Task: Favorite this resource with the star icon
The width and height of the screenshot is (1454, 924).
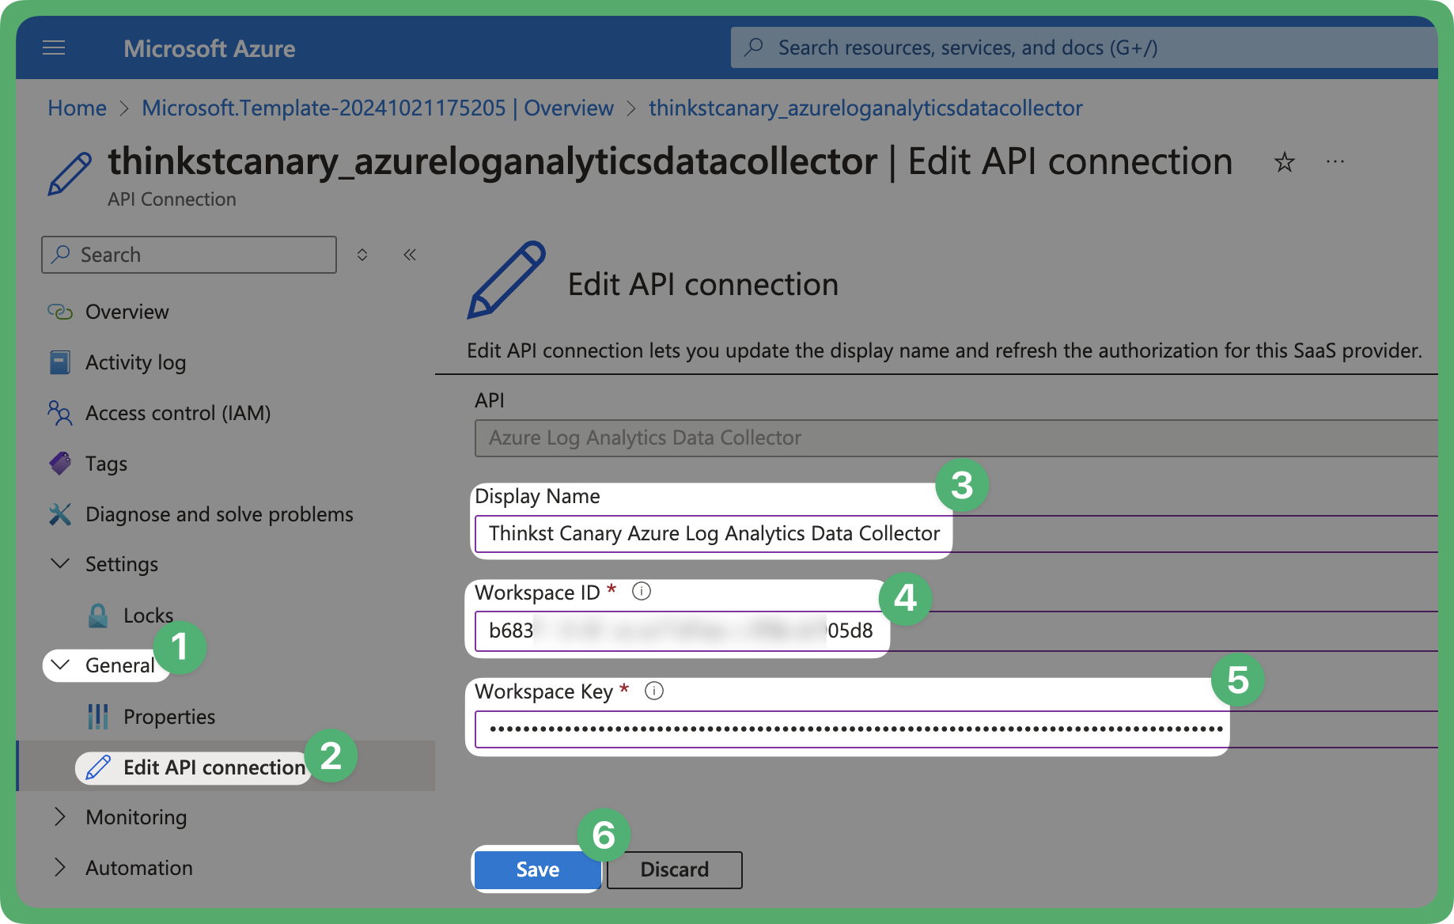Action: coord(1285,162)
